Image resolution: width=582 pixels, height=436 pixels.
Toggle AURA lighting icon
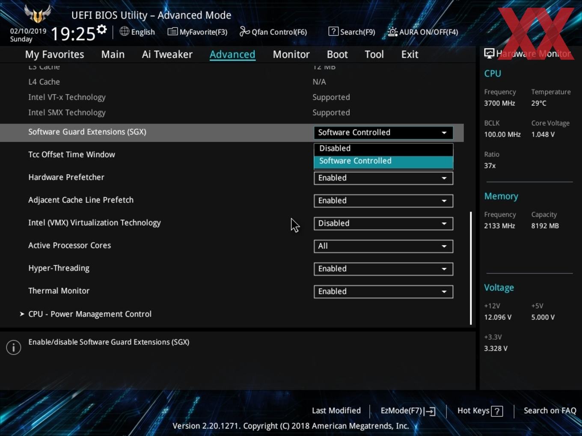click(x=392, y=31)
